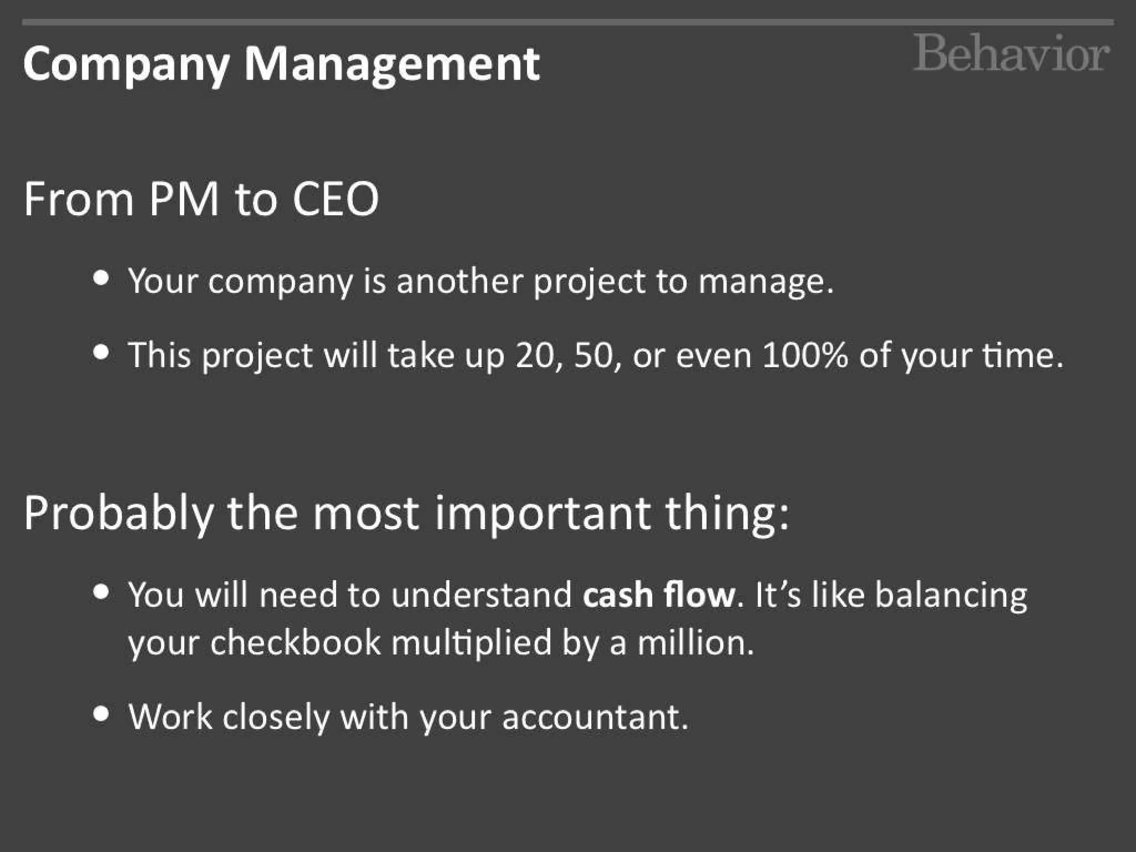Click the "your checkbook multiplied by a million" line
Image resolution: width=1136 pixels, height=852 pixels.
click(441, 643)
